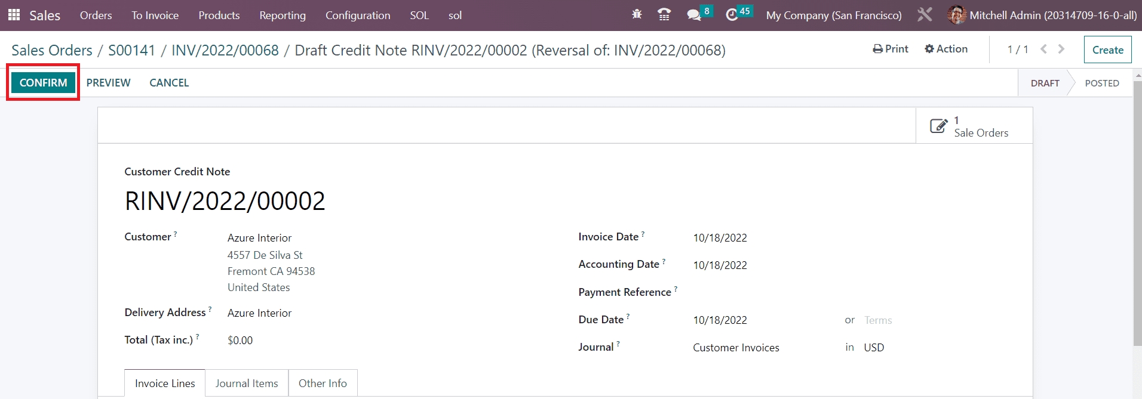Screen dimensions: 1142x399
Task: Click the debug bug icon
Action: coord(637,15)
